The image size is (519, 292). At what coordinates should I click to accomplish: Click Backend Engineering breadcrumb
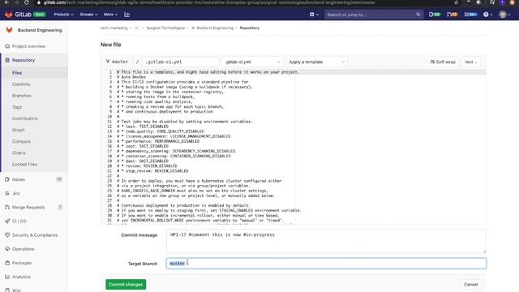pos(215,28)
